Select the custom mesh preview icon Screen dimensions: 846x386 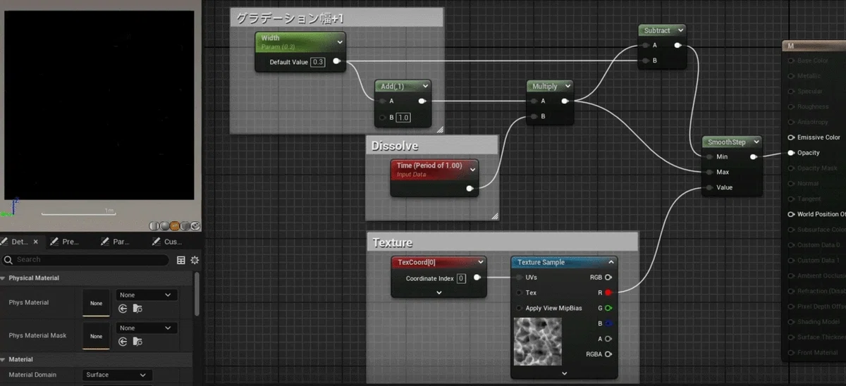195,226
